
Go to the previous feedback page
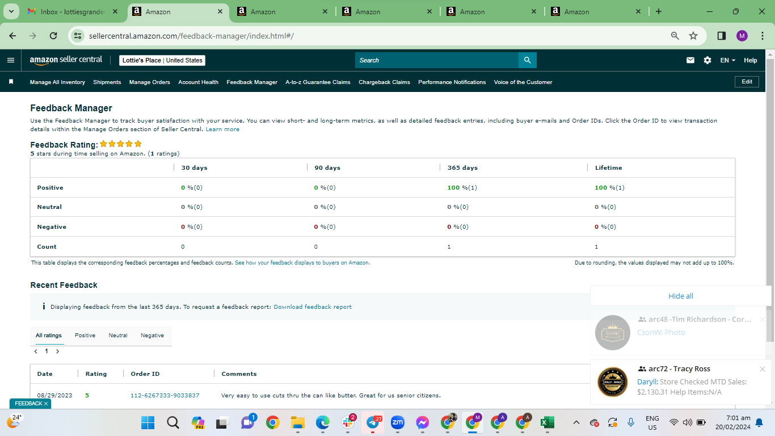[x=36, y=351]
